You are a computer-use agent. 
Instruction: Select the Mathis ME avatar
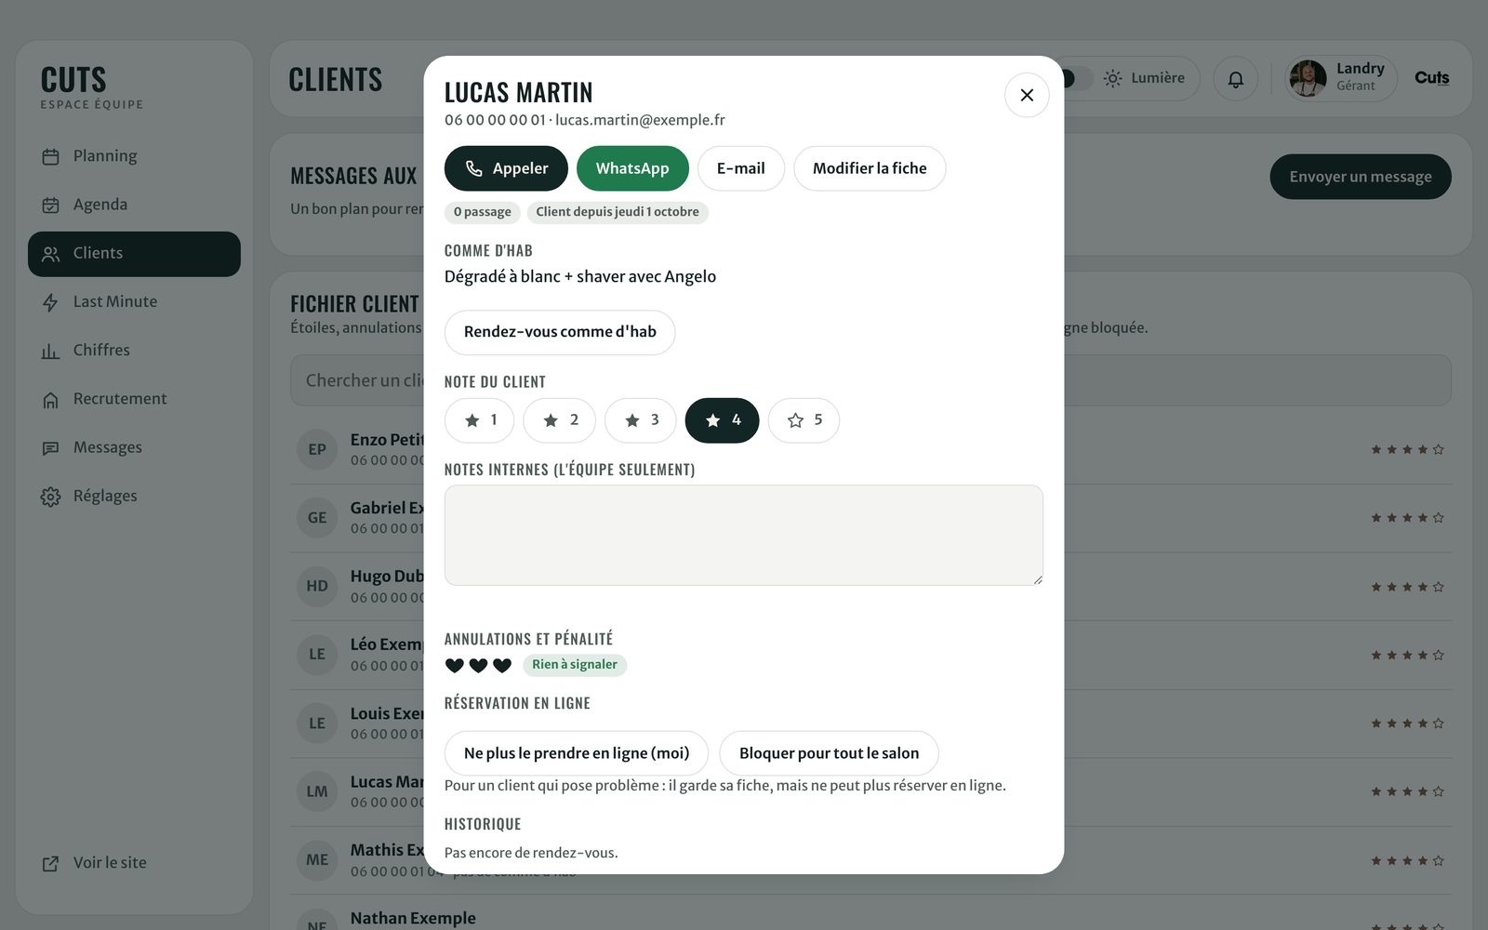click(x=317, y=860)
